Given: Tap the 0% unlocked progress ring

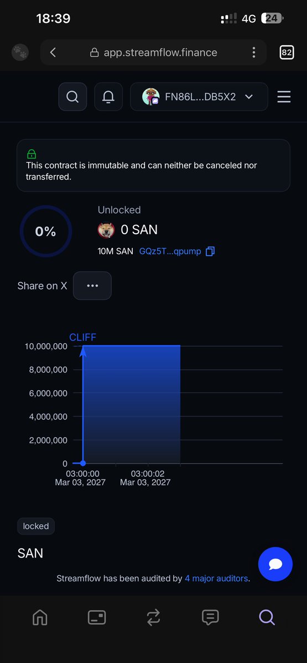Looking at the screenshot, I should point(45,231).
